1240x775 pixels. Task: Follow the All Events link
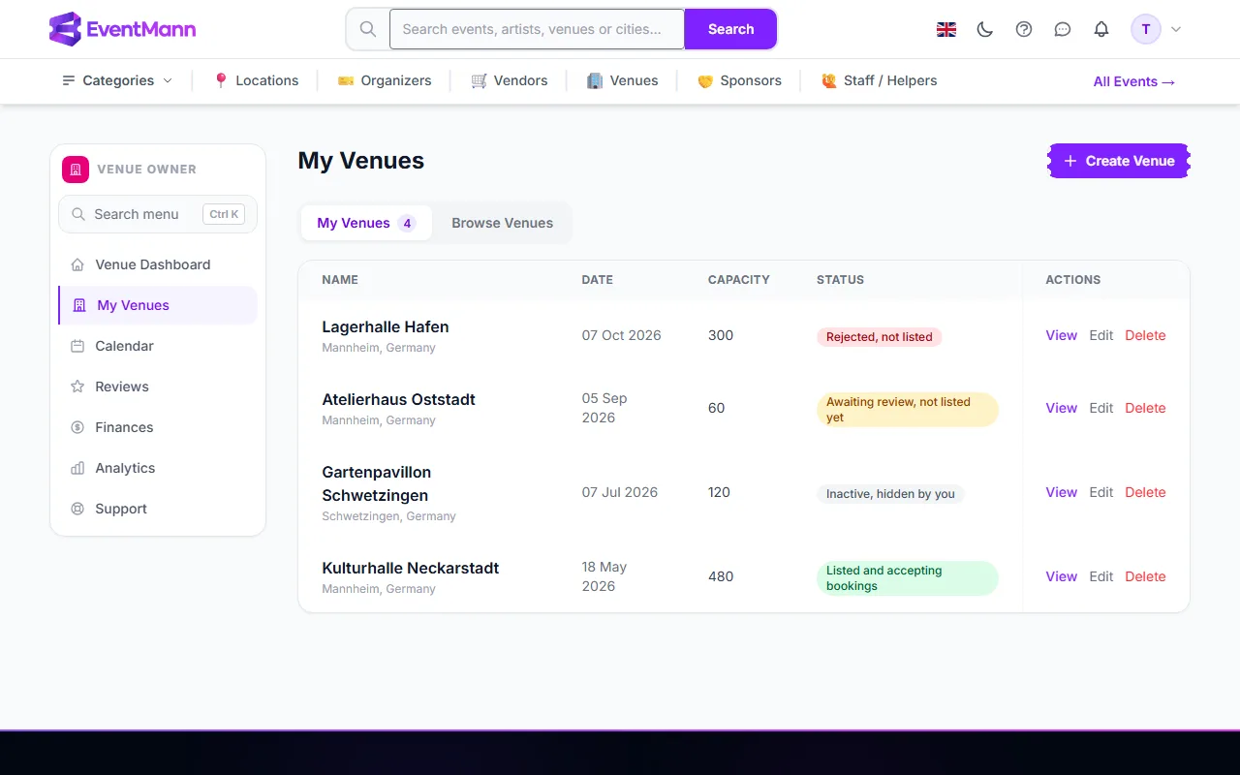[1134, 81]
